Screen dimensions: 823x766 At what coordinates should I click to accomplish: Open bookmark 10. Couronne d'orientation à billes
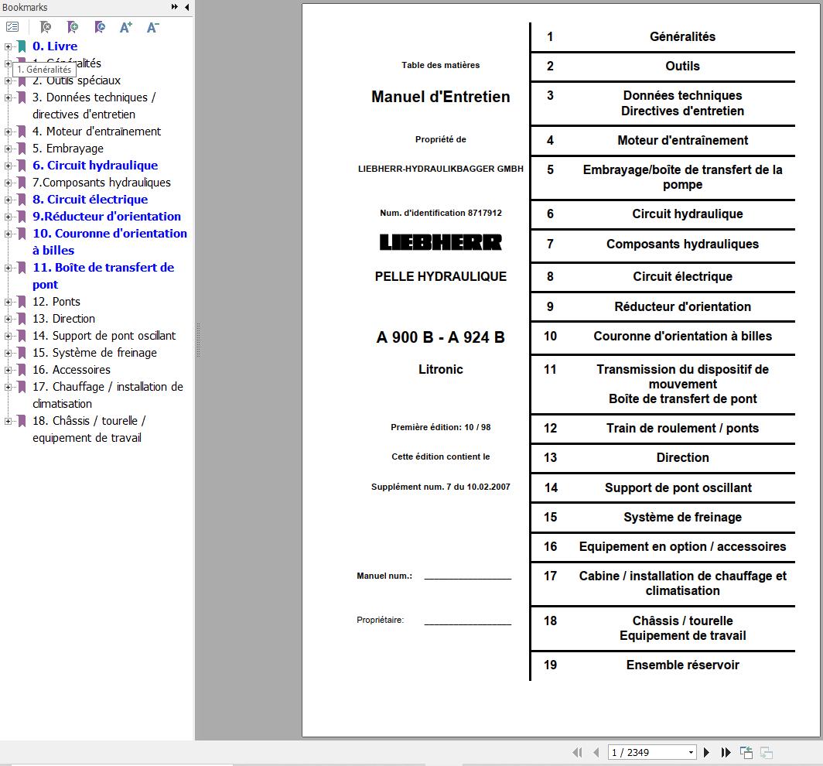pyautogui.click(x=110, y=241)
